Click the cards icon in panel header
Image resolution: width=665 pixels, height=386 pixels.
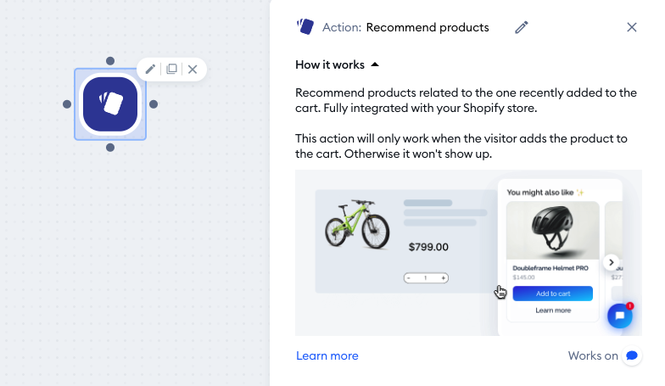305,27
